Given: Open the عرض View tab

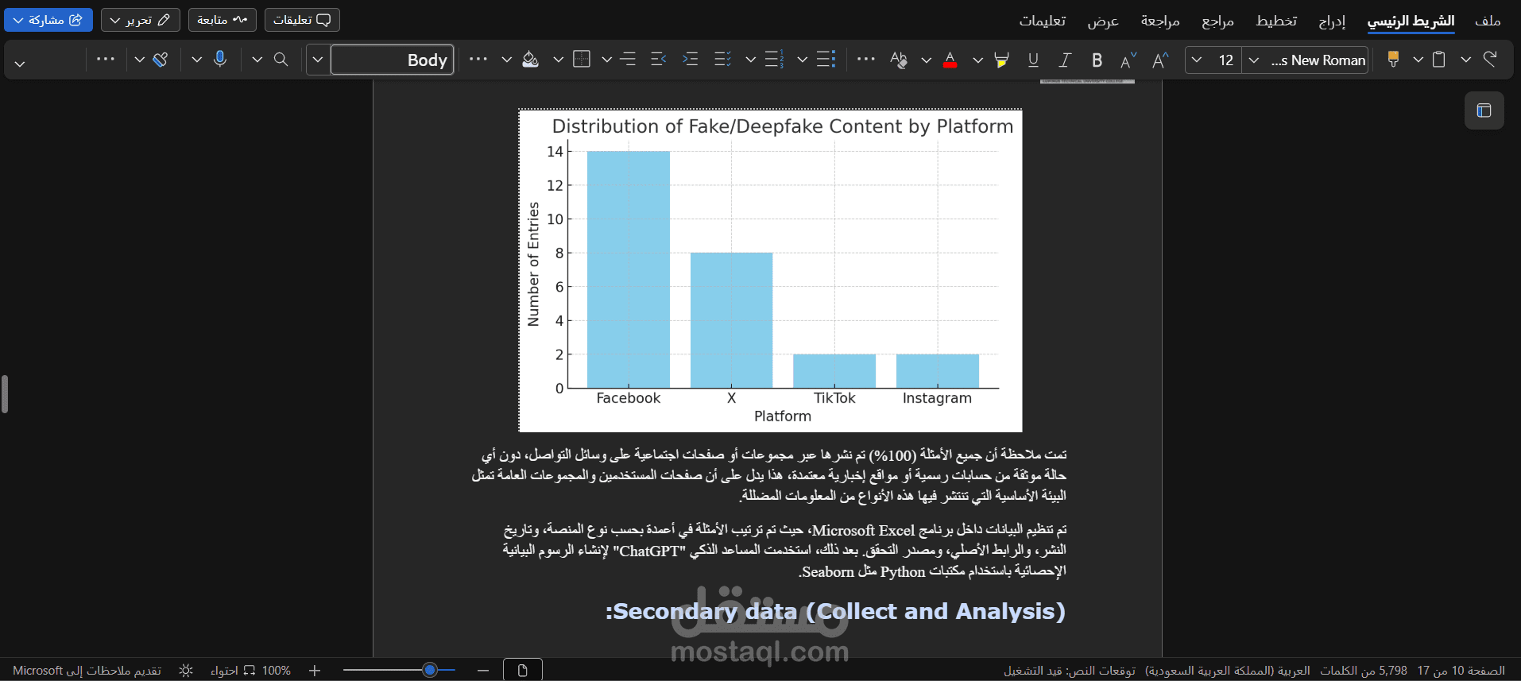Looking at the screenshot, I should tap(1103, 21).
